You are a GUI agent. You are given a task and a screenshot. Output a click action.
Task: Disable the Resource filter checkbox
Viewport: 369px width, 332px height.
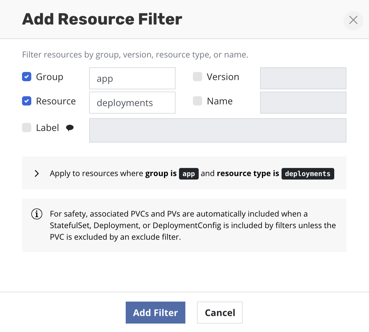[26, 101]
